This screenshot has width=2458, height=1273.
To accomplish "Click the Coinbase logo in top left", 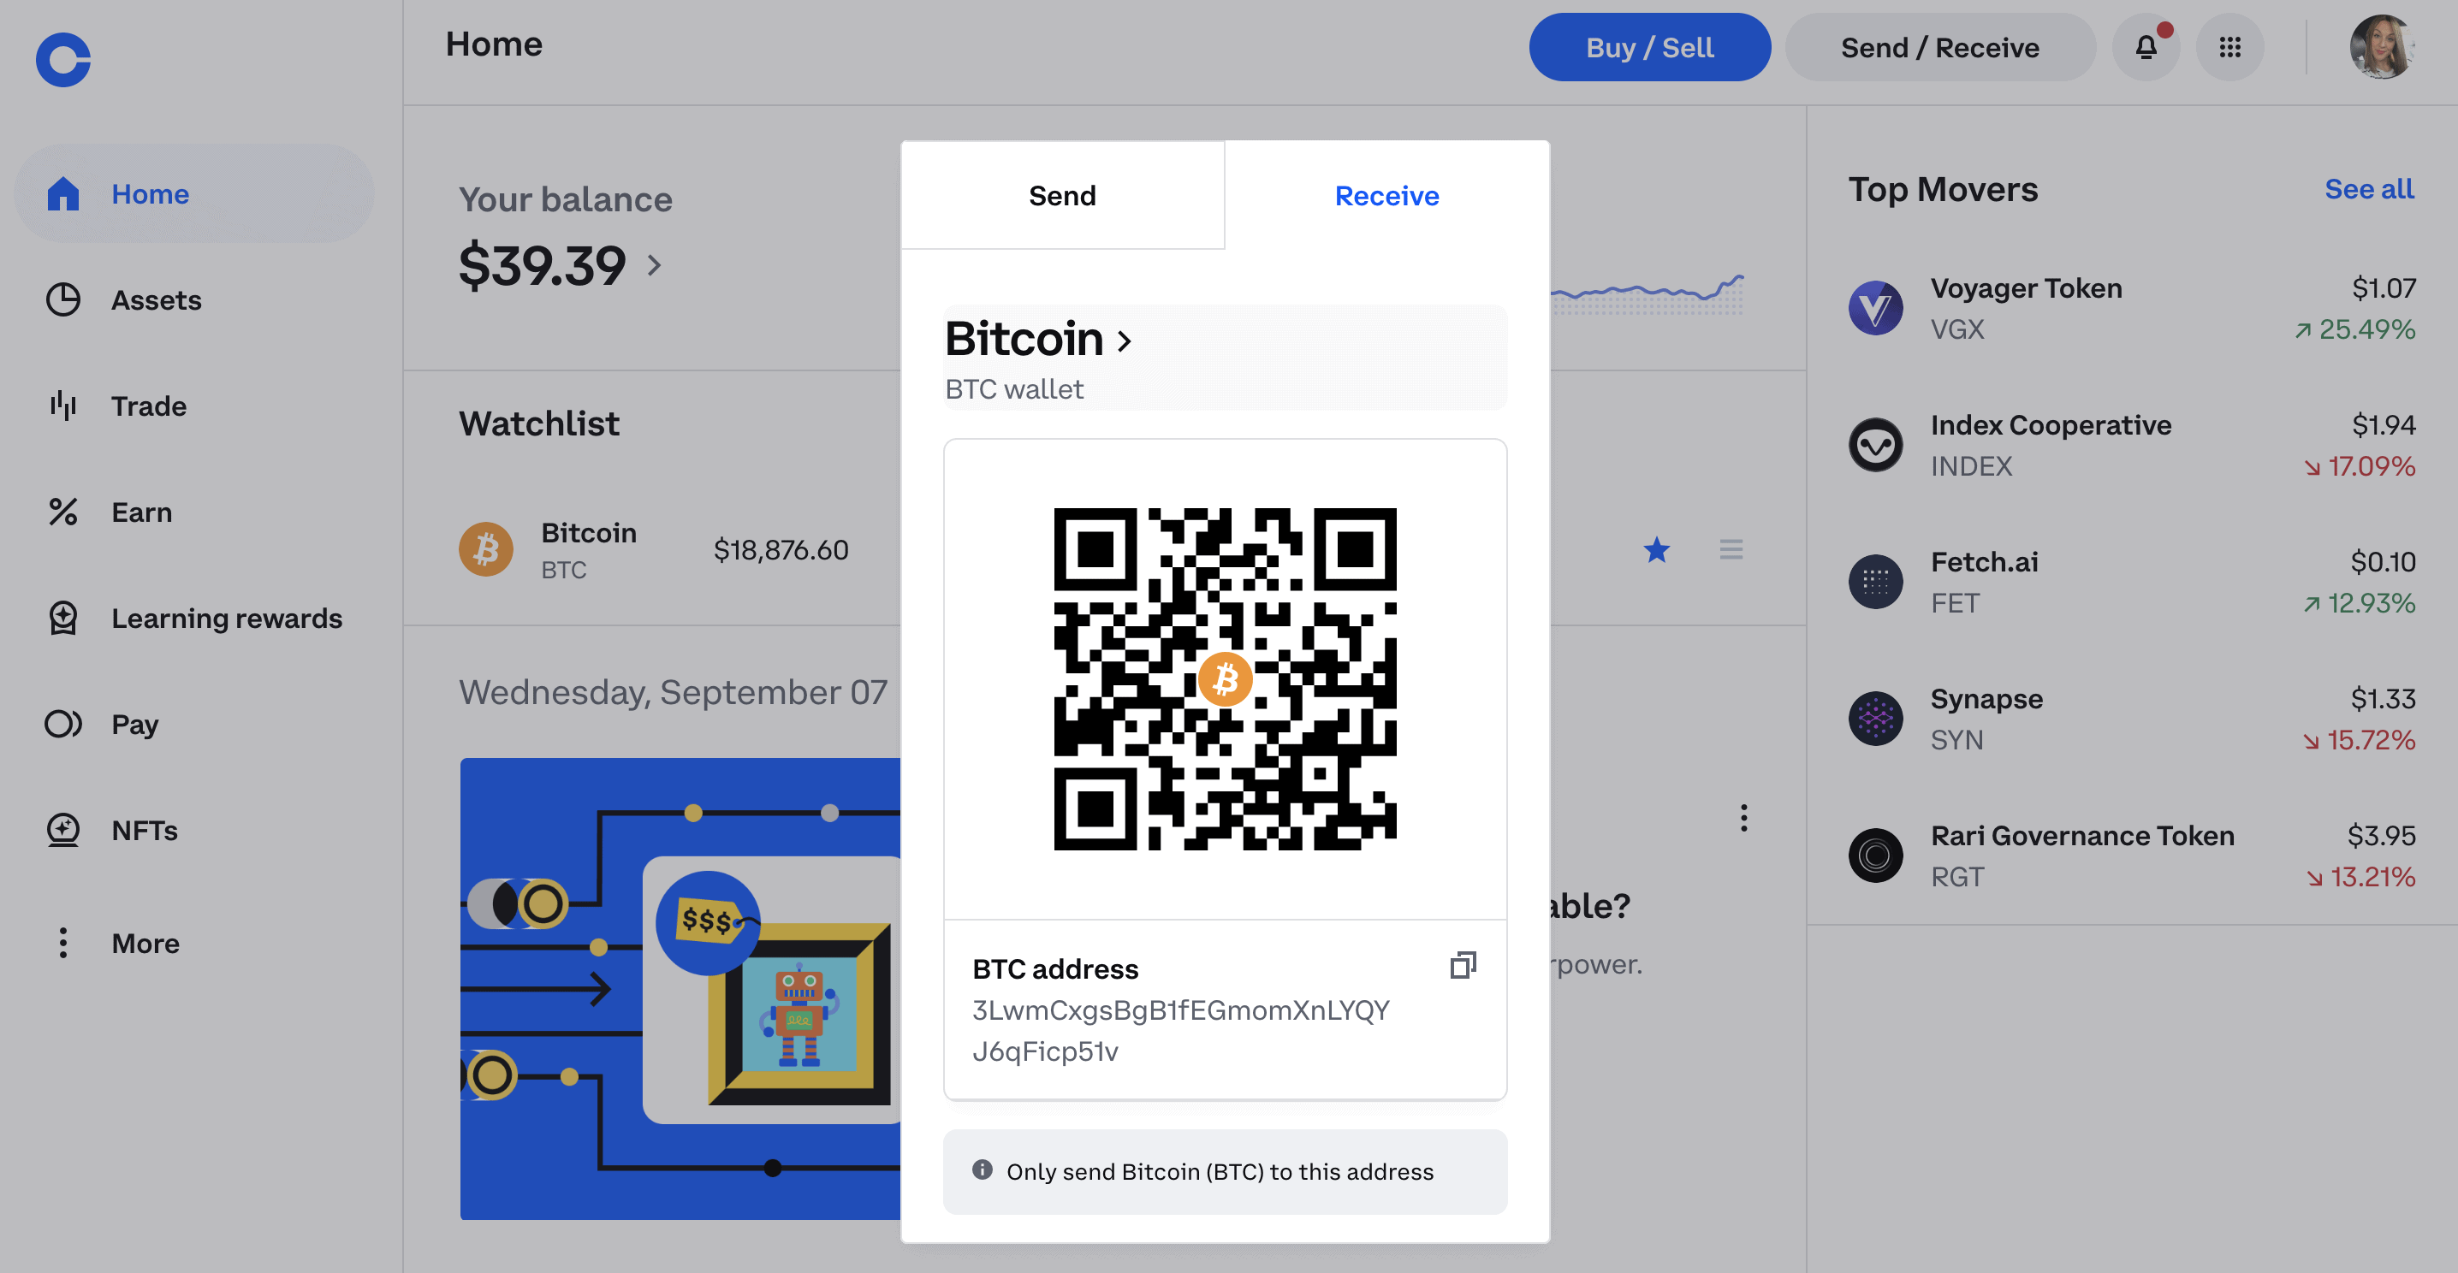I will 60,54.
